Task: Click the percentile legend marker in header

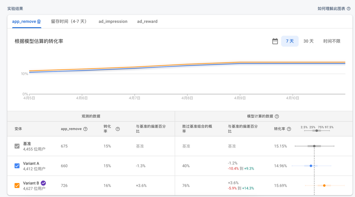Action: [317, 131]
